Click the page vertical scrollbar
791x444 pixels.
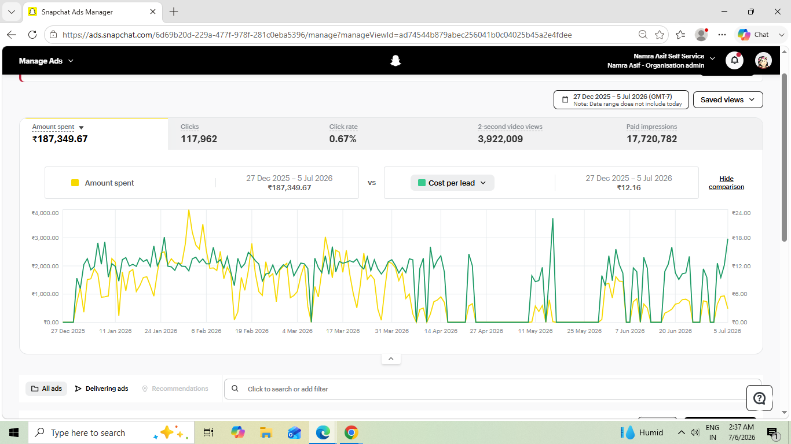(785, 157)
